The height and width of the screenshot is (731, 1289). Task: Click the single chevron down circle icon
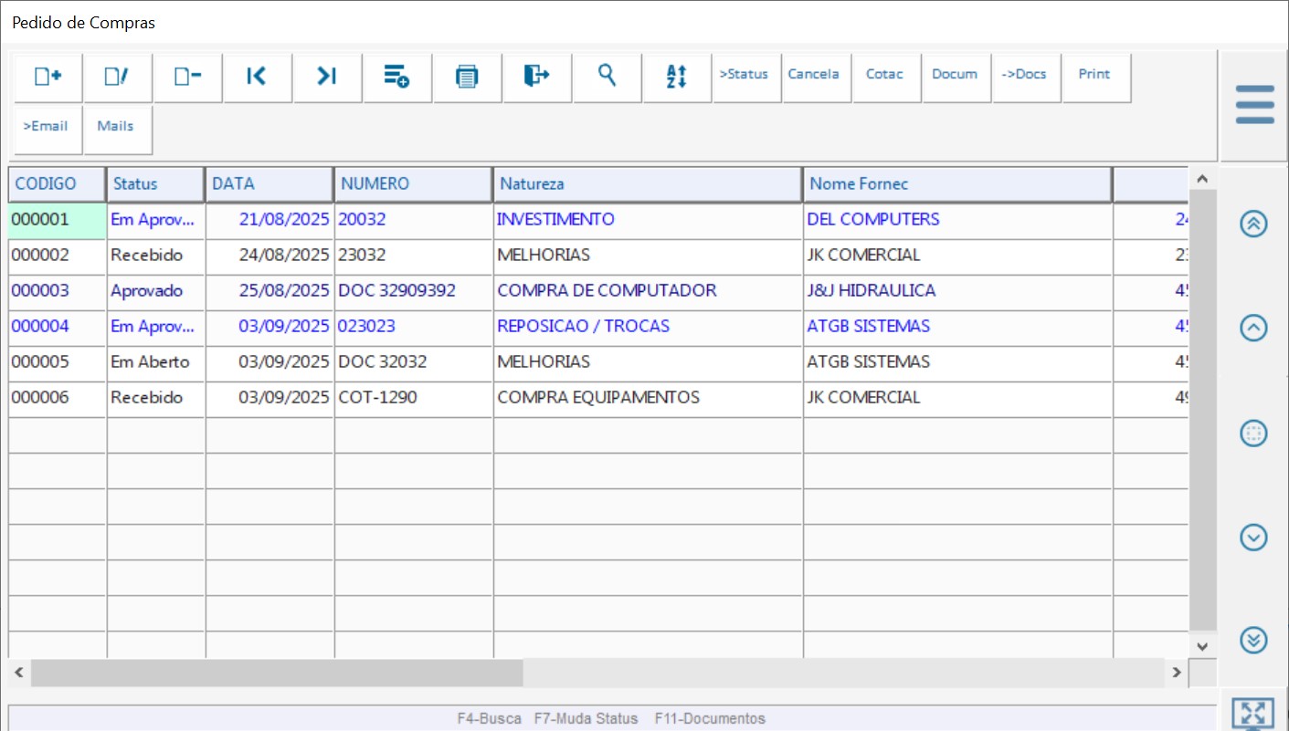1253,538
